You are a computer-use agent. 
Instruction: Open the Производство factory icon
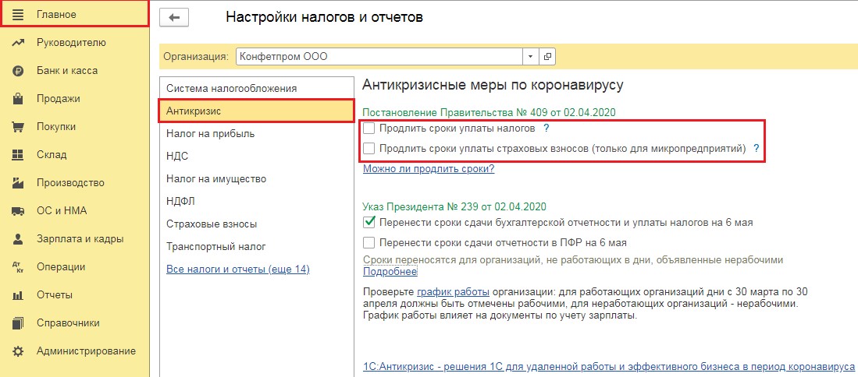click(18, 183)
